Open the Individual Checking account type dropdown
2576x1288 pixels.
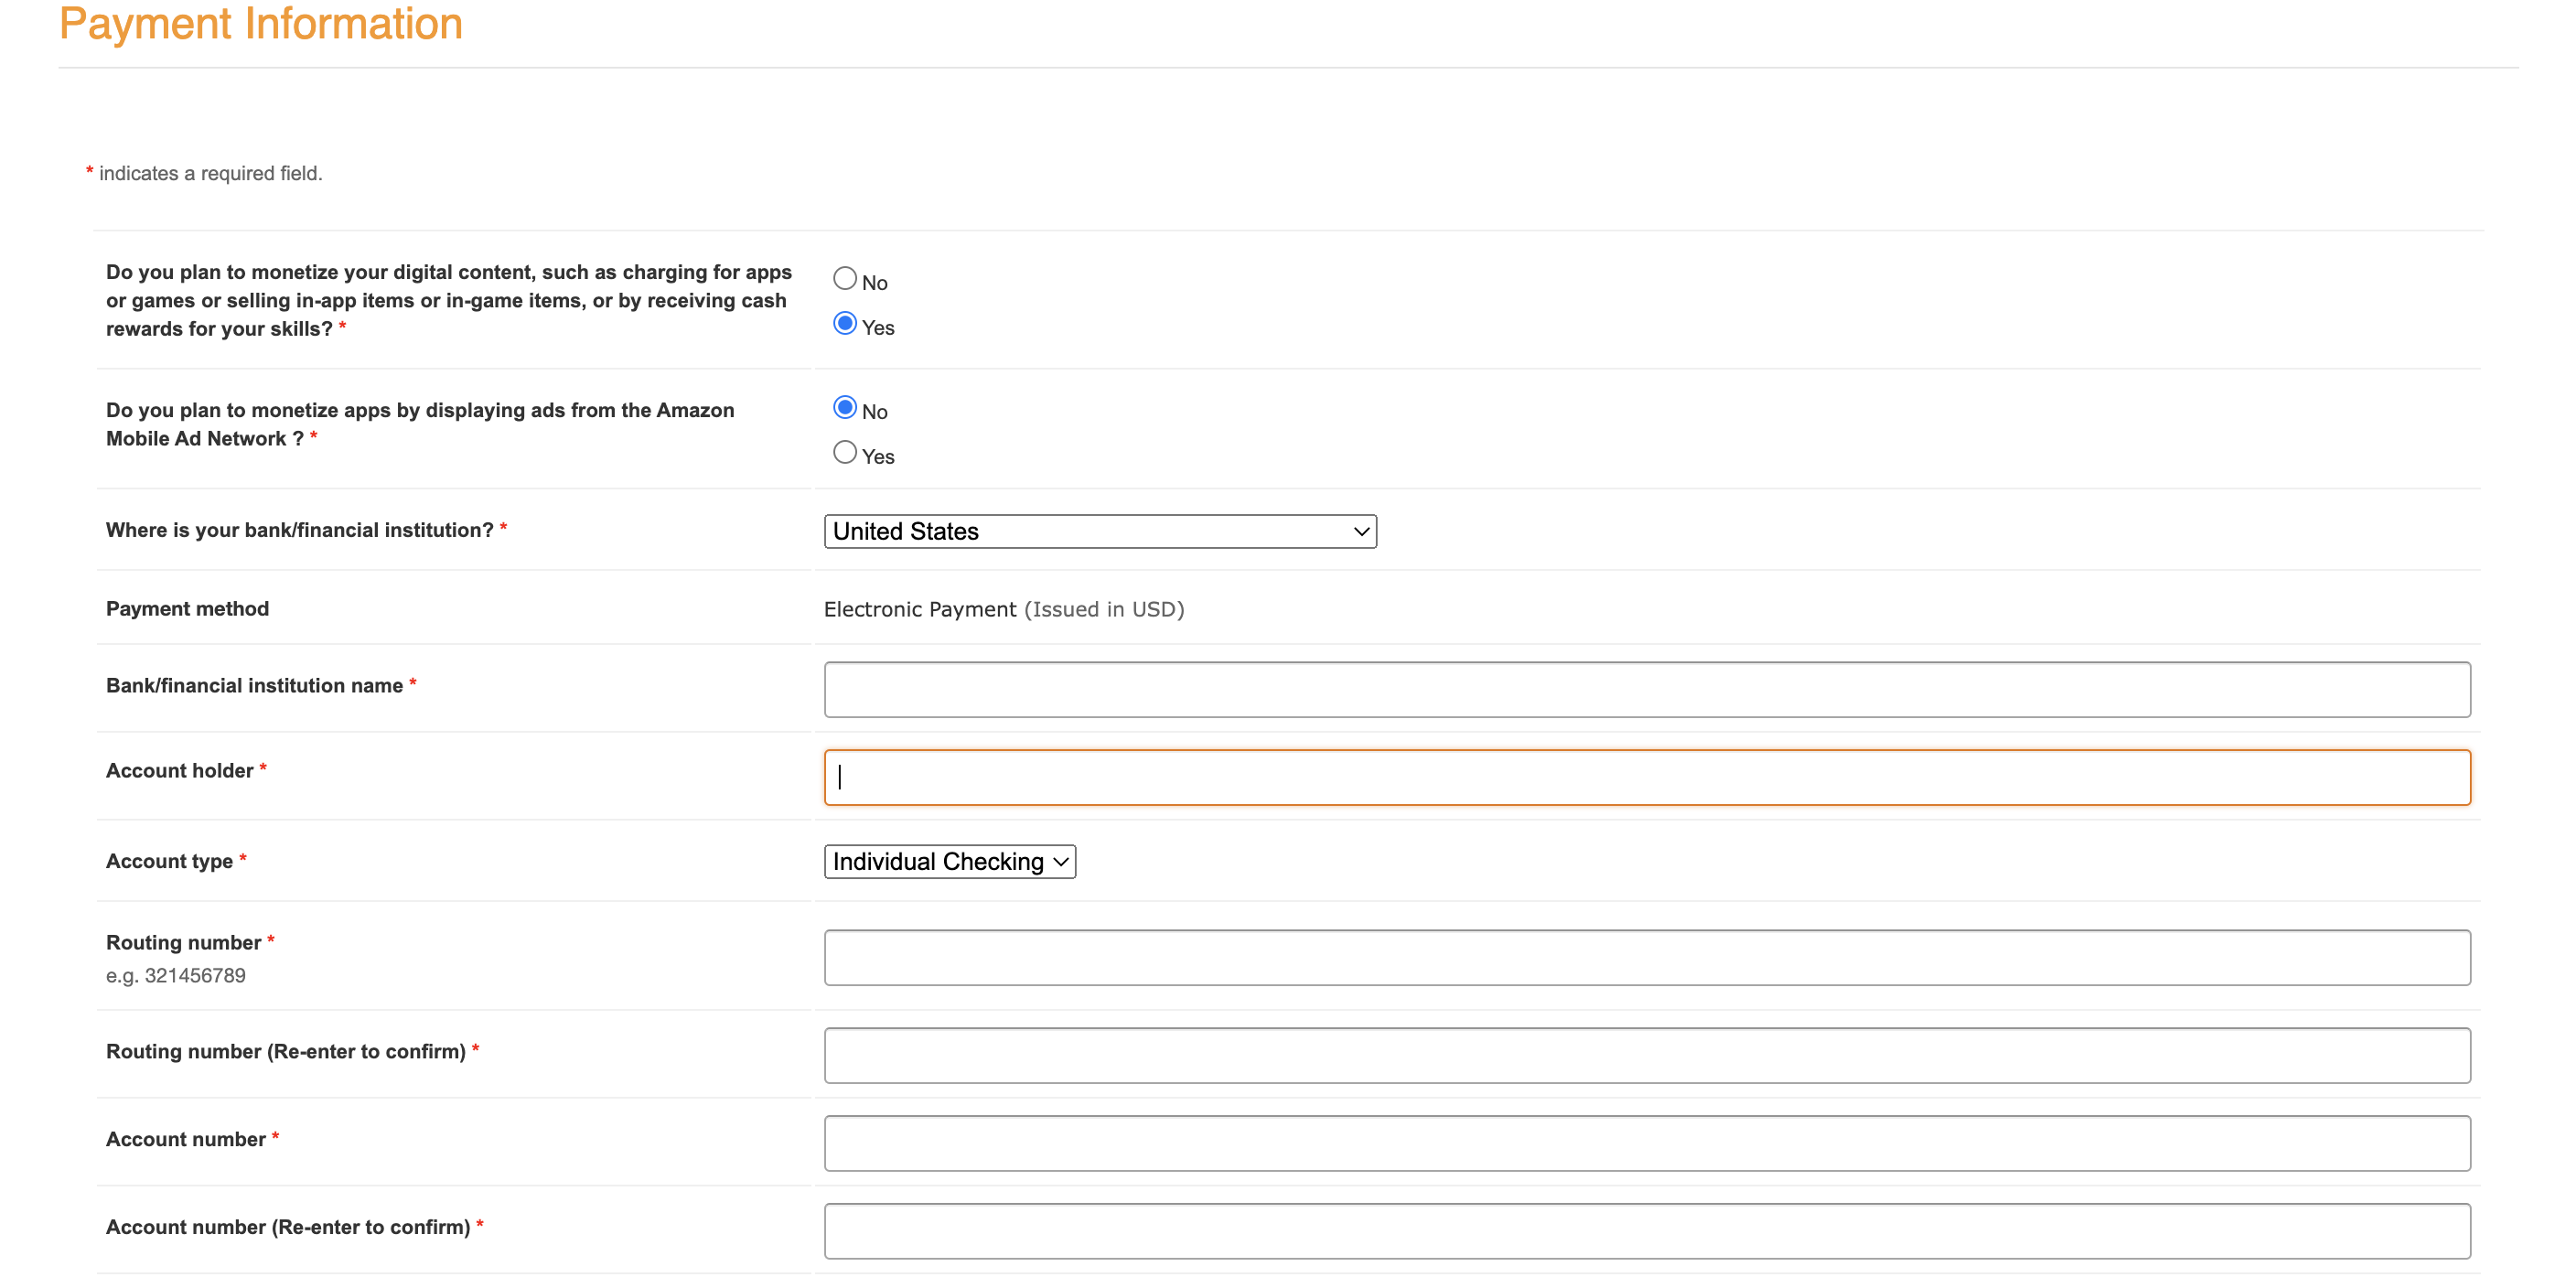tap(950, 861)
